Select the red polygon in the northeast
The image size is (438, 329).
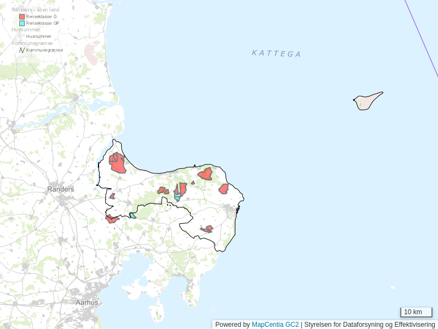point(206,174)
